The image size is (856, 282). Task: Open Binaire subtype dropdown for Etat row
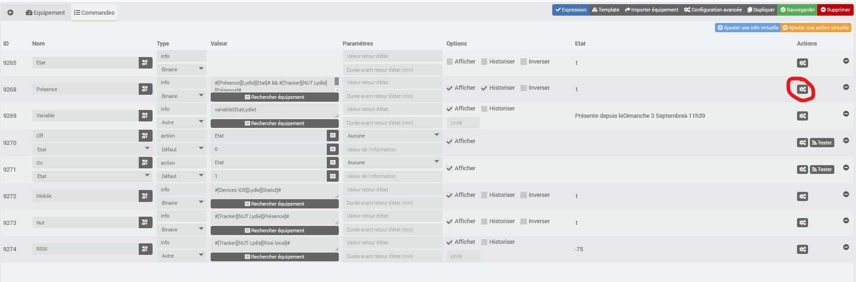(x=182, y=69)
